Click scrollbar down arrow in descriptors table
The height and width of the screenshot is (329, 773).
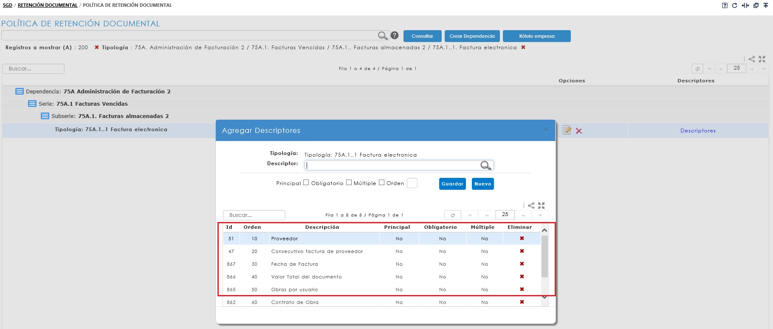point(544,298)
